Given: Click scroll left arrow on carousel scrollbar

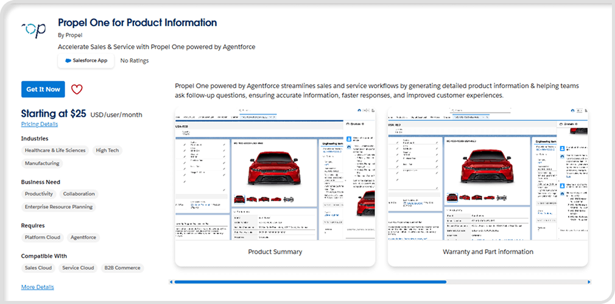Looking at the screenshot, I should [171, 282].
